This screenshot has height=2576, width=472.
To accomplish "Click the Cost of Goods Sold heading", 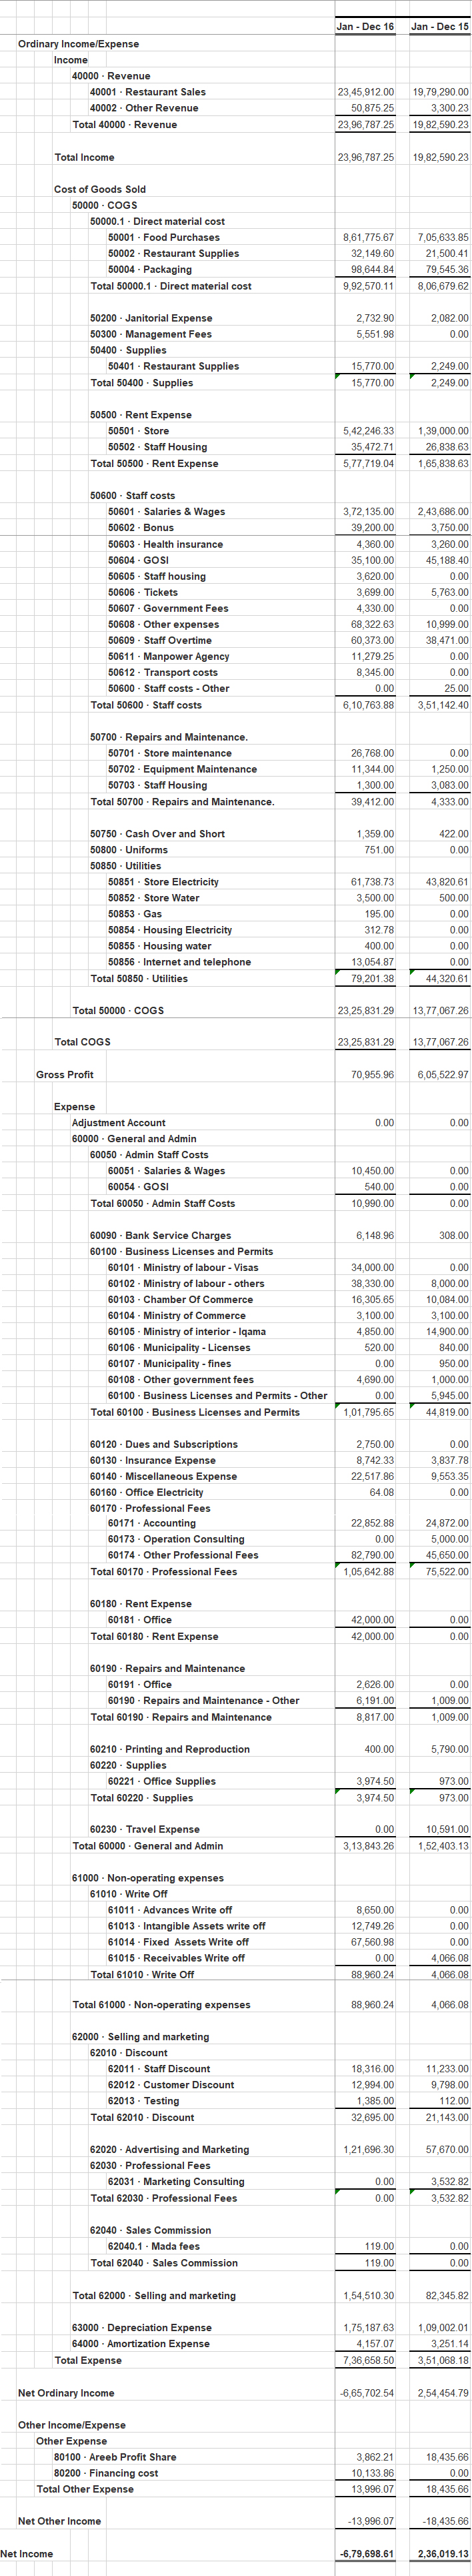I will (100, 189).
